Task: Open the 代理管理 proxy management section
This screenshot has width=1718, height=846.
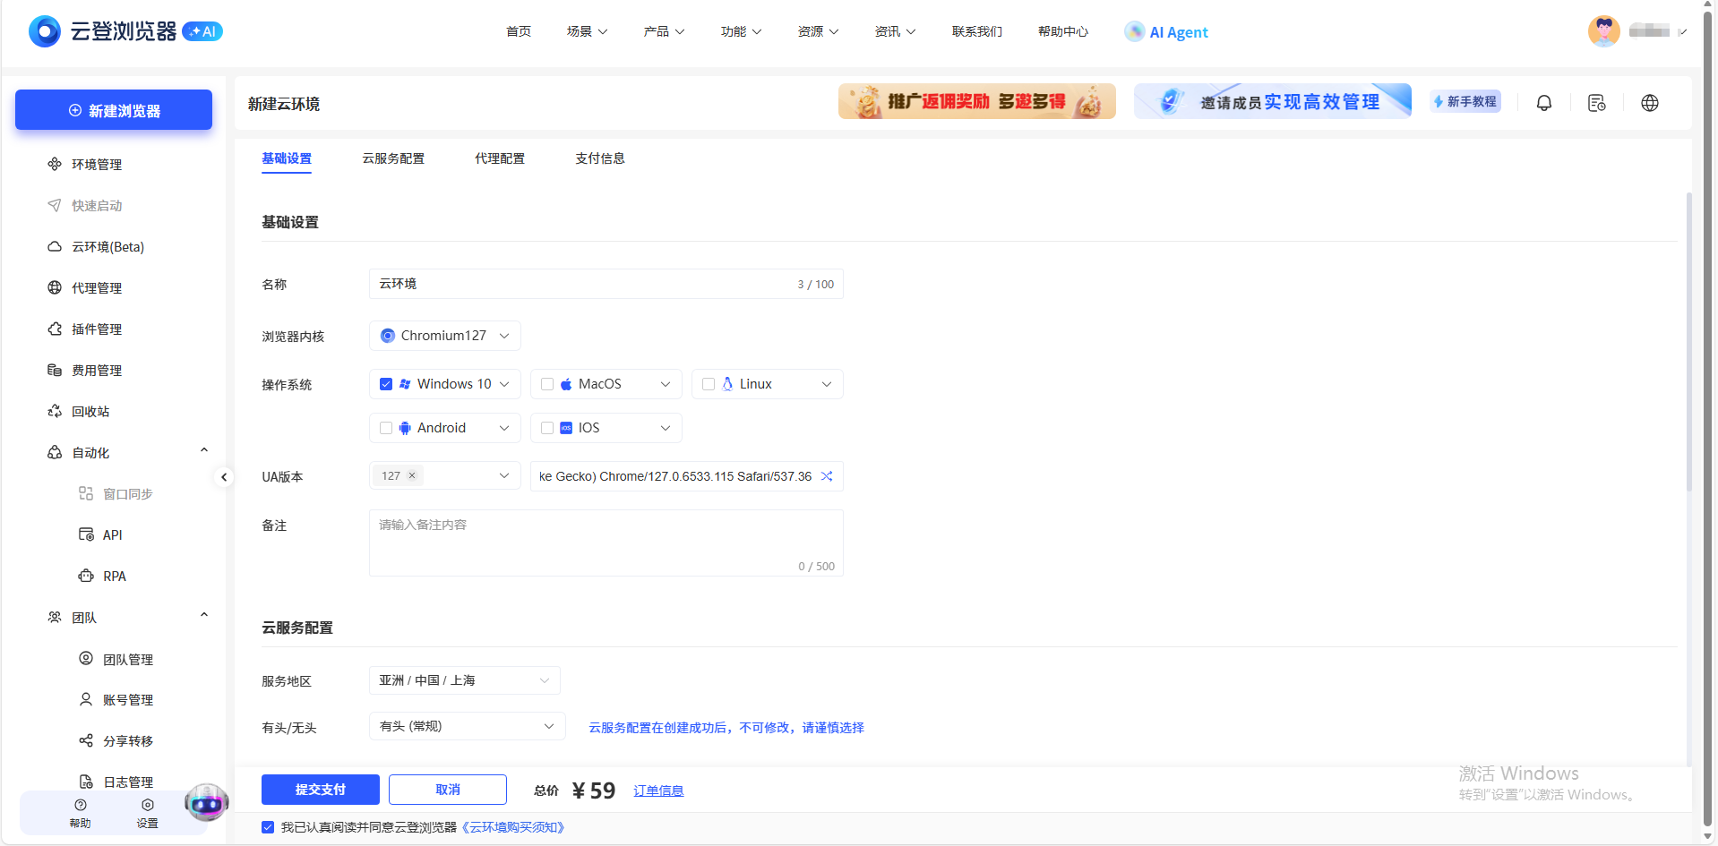Action: click(96, 287)
